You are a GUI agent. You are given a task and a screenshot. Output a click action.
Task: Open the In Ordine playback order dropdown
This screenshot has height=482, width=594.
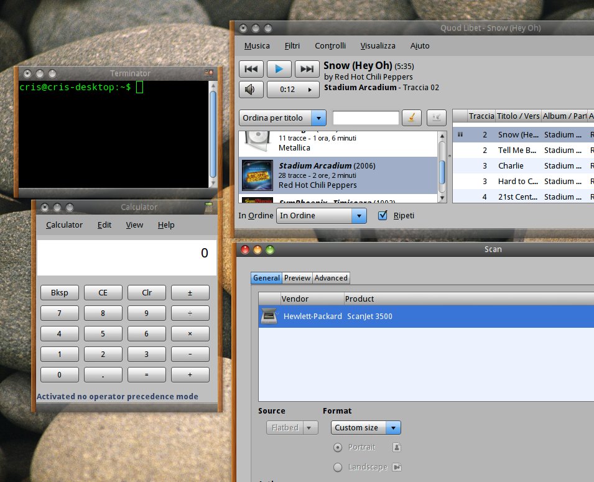tap(321, 216)
